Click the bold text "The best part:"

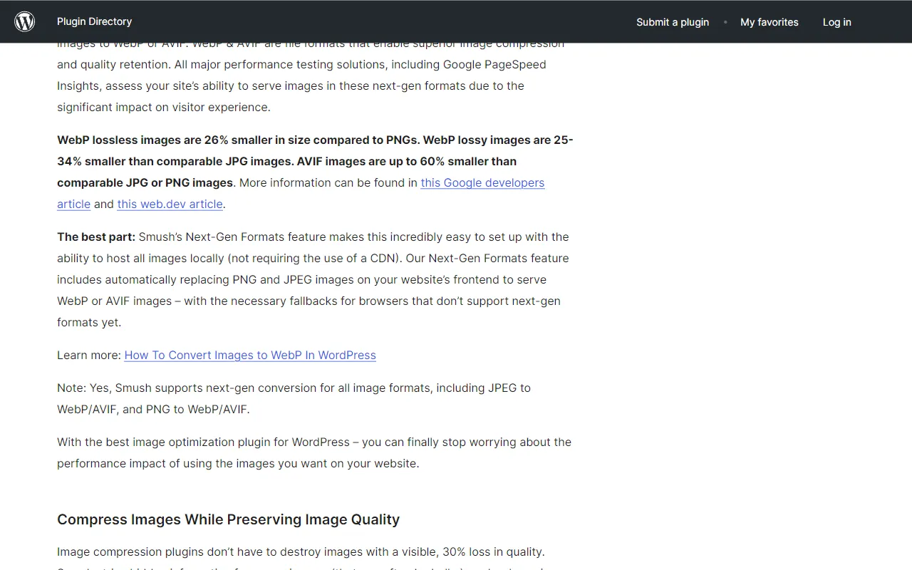pyautogui.click(x=96, y=237)
